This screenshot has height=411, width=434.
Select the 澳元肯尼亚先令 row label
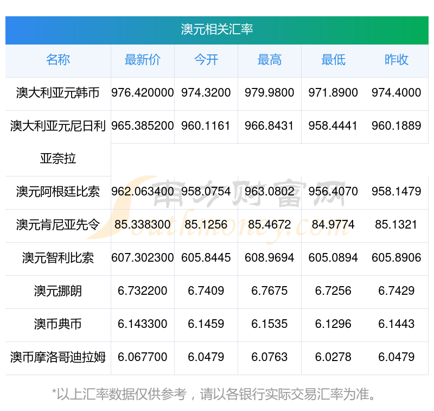[x=58, y=225]
